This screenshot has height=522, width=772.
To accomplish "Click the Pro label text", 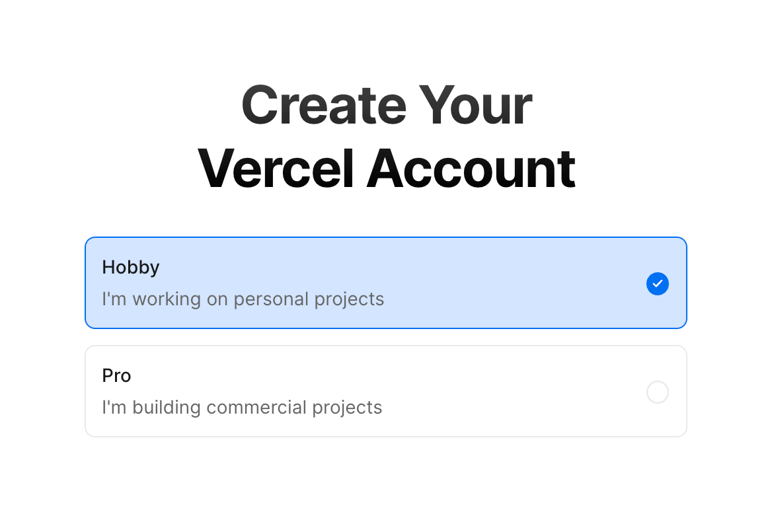I will coord(116,375).
